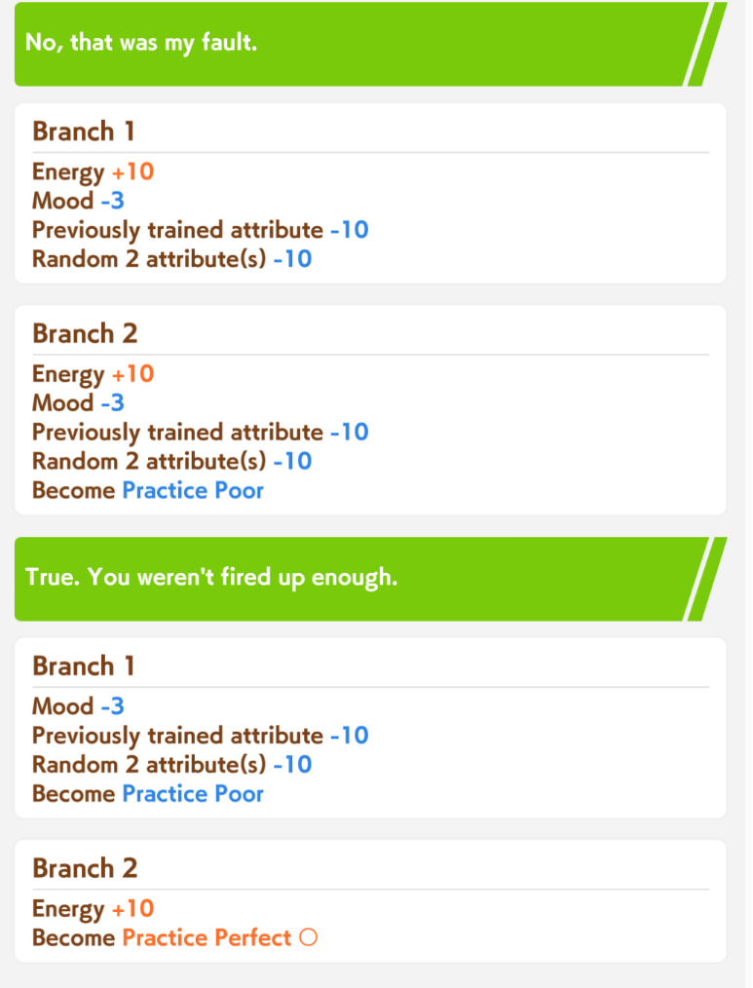Open the Practice Poor link under "True. You weren't fired up enough."
The height and width of the screenshot is (988, 753).
(x=193, y=794)
